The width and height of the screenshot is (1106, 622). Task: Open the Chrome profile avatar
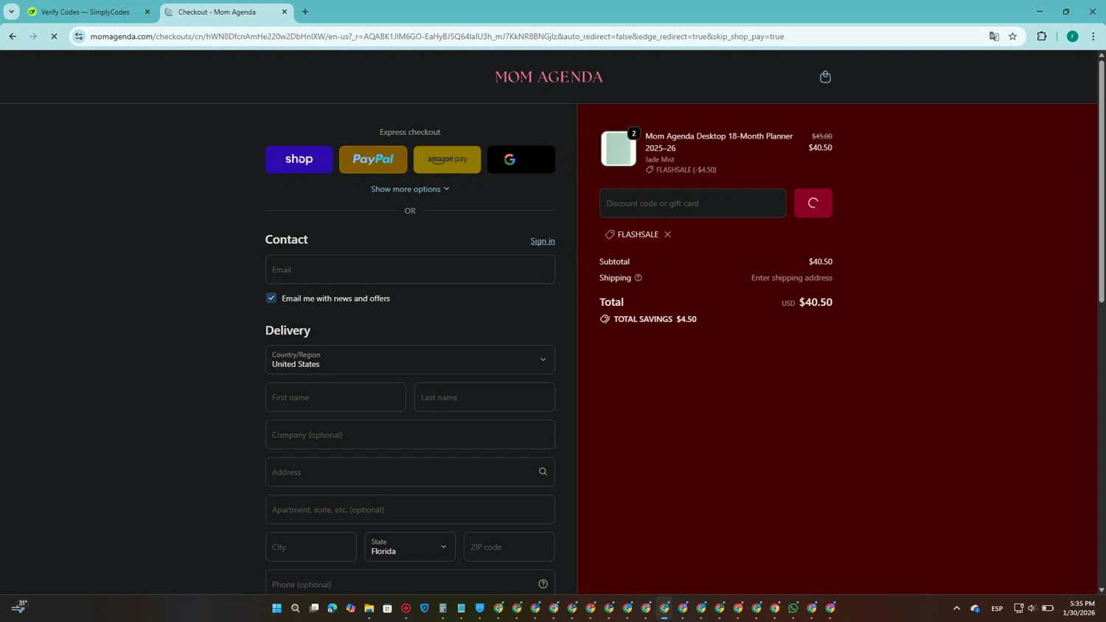(1073, 36)
